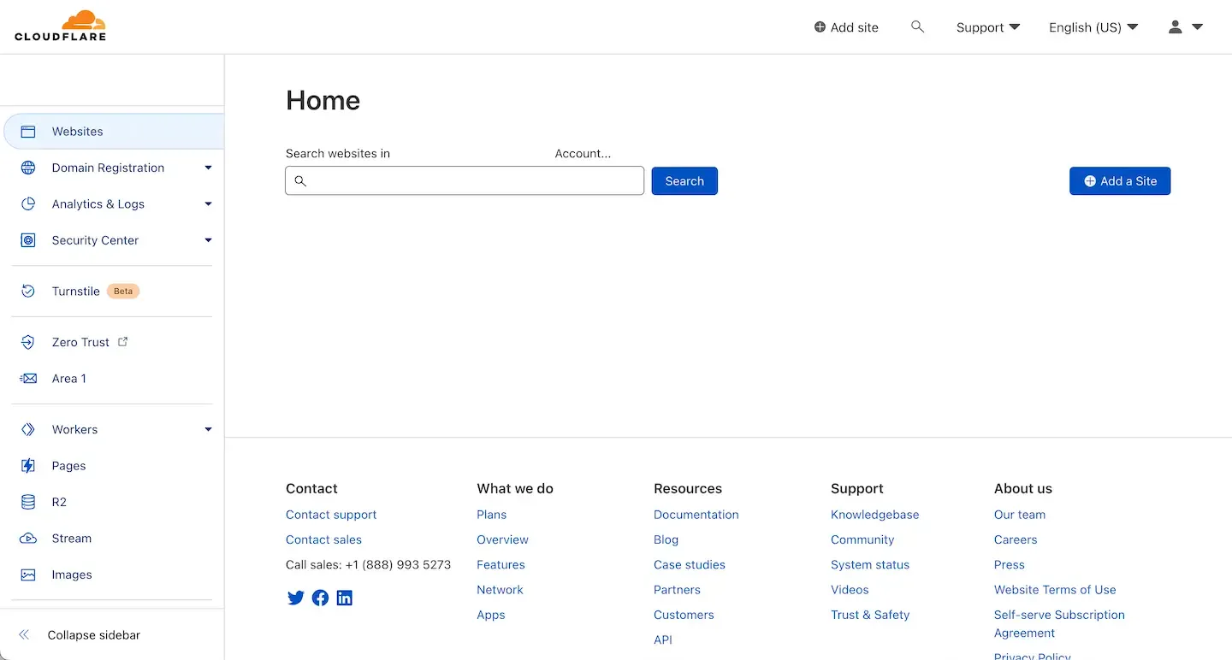Click the Zero Trust external link icon
1232x660 pixels.
123,341
